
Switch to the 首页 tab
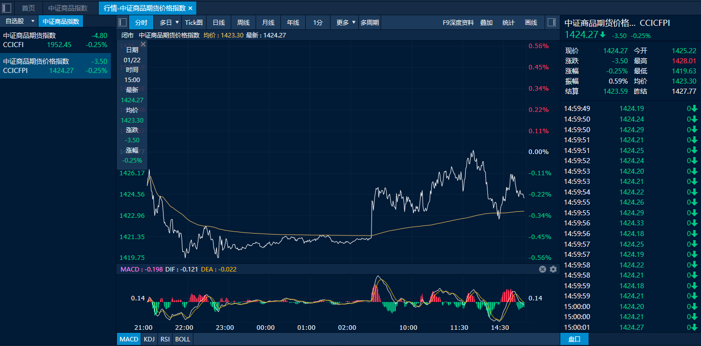pyautogui.click(x=28, y=8)
